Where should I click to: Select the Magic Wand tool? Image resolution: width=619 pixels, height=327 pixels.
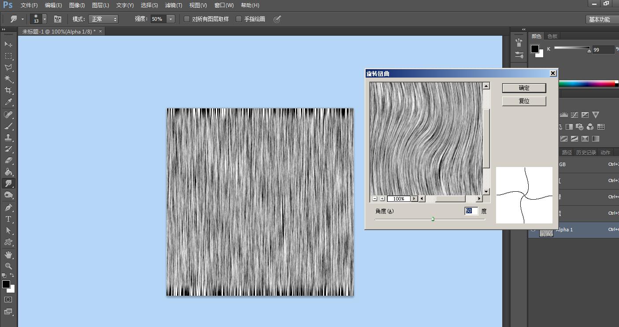pos(8,79)
